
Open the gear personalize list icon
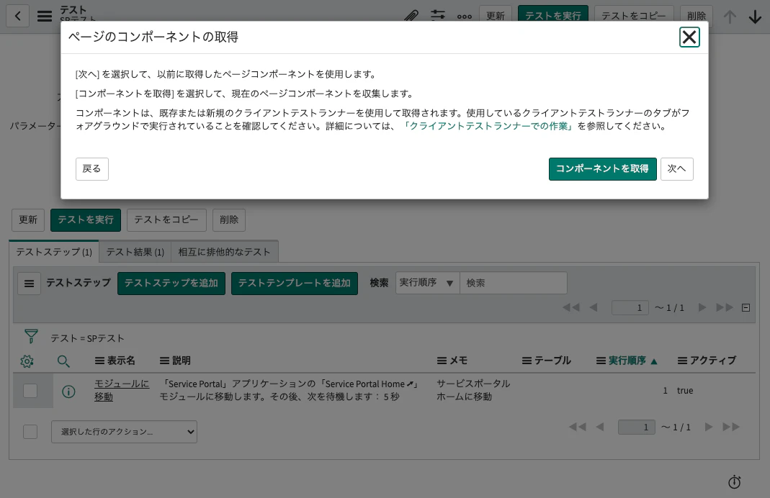tap(27, 361)
